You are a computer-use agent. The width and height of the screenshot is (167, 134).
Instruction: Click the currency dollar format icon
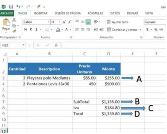[x=148, y=29]
